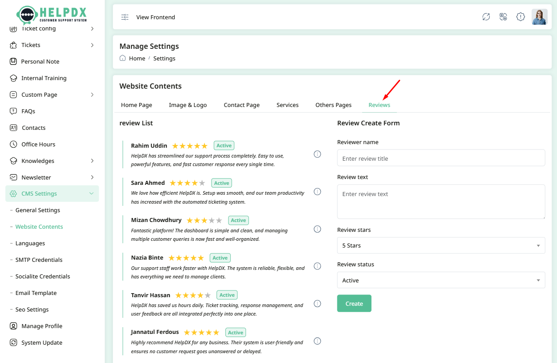Open General Settings in sidebar
557x363 pixels.
pos(38,210)
